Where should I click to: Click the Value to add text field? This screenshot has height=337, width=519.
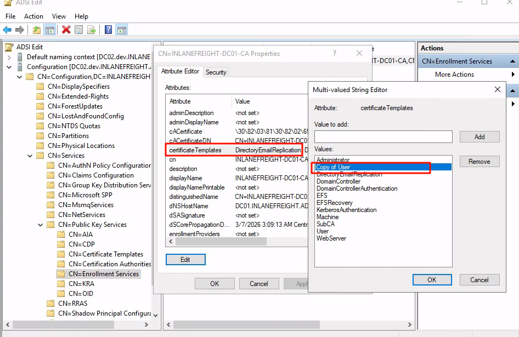pyautogui.click(x=383, y=136)
